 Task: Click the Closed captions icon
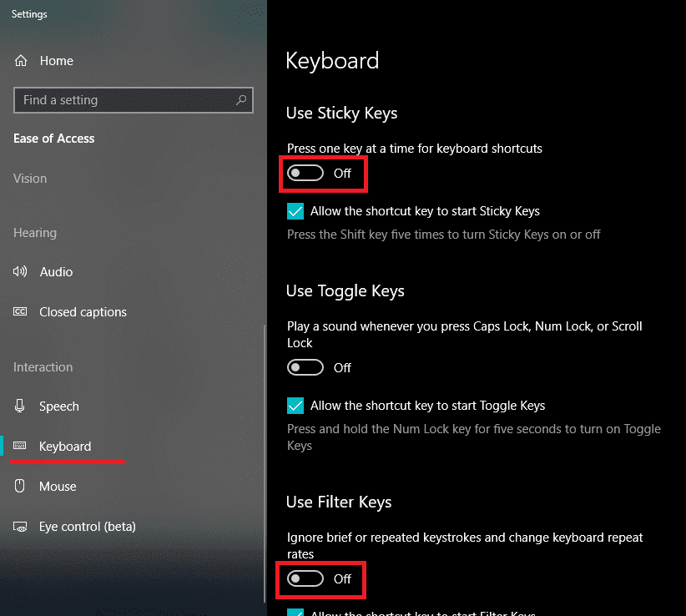(x=21, y=311)
